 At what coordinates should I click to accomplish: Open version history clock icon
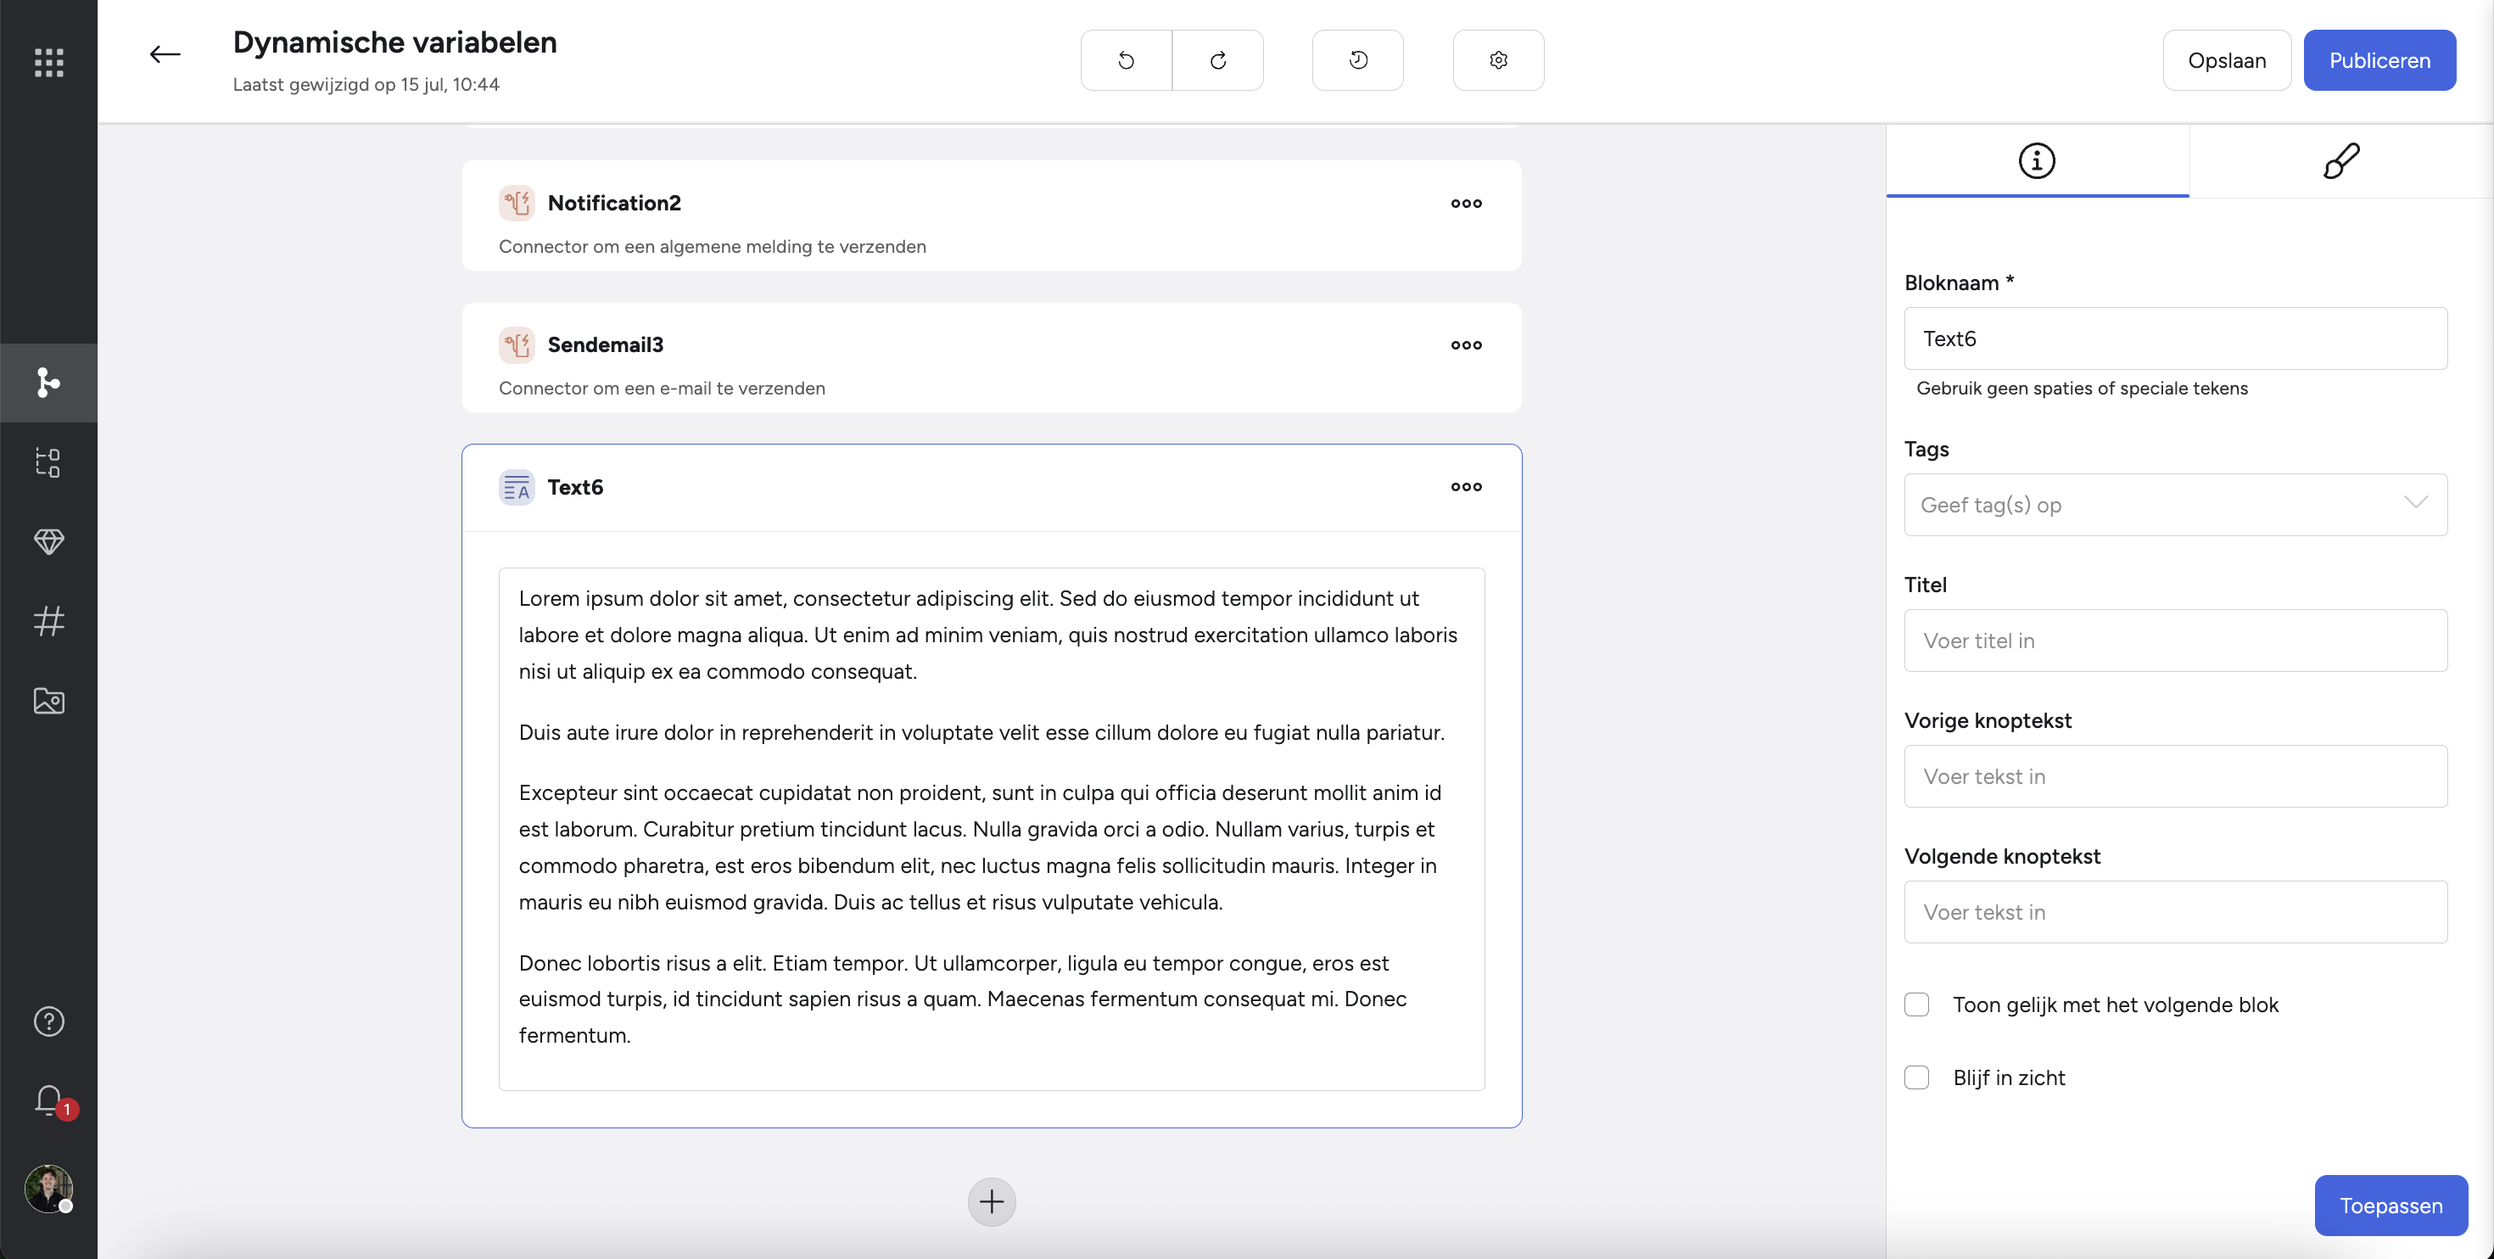[1357, 60]
